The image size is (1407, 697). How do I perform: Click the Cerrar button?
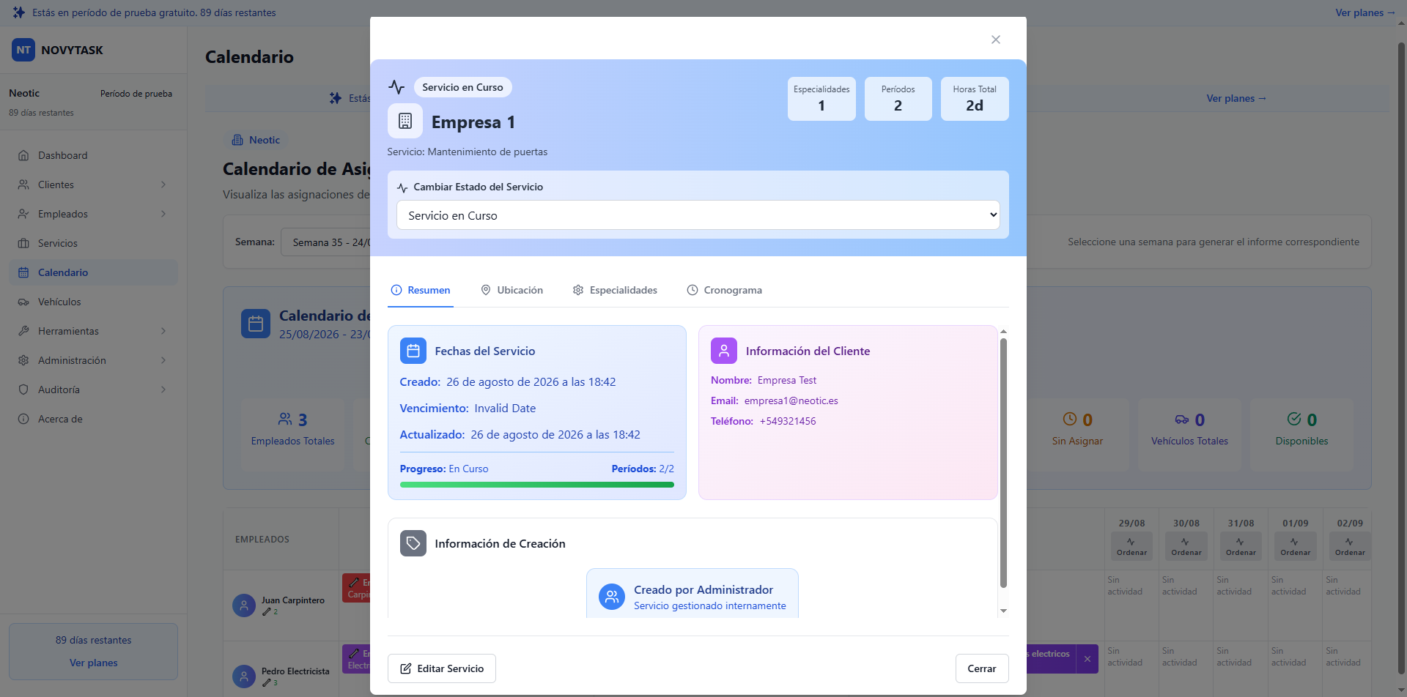point(982,668)
